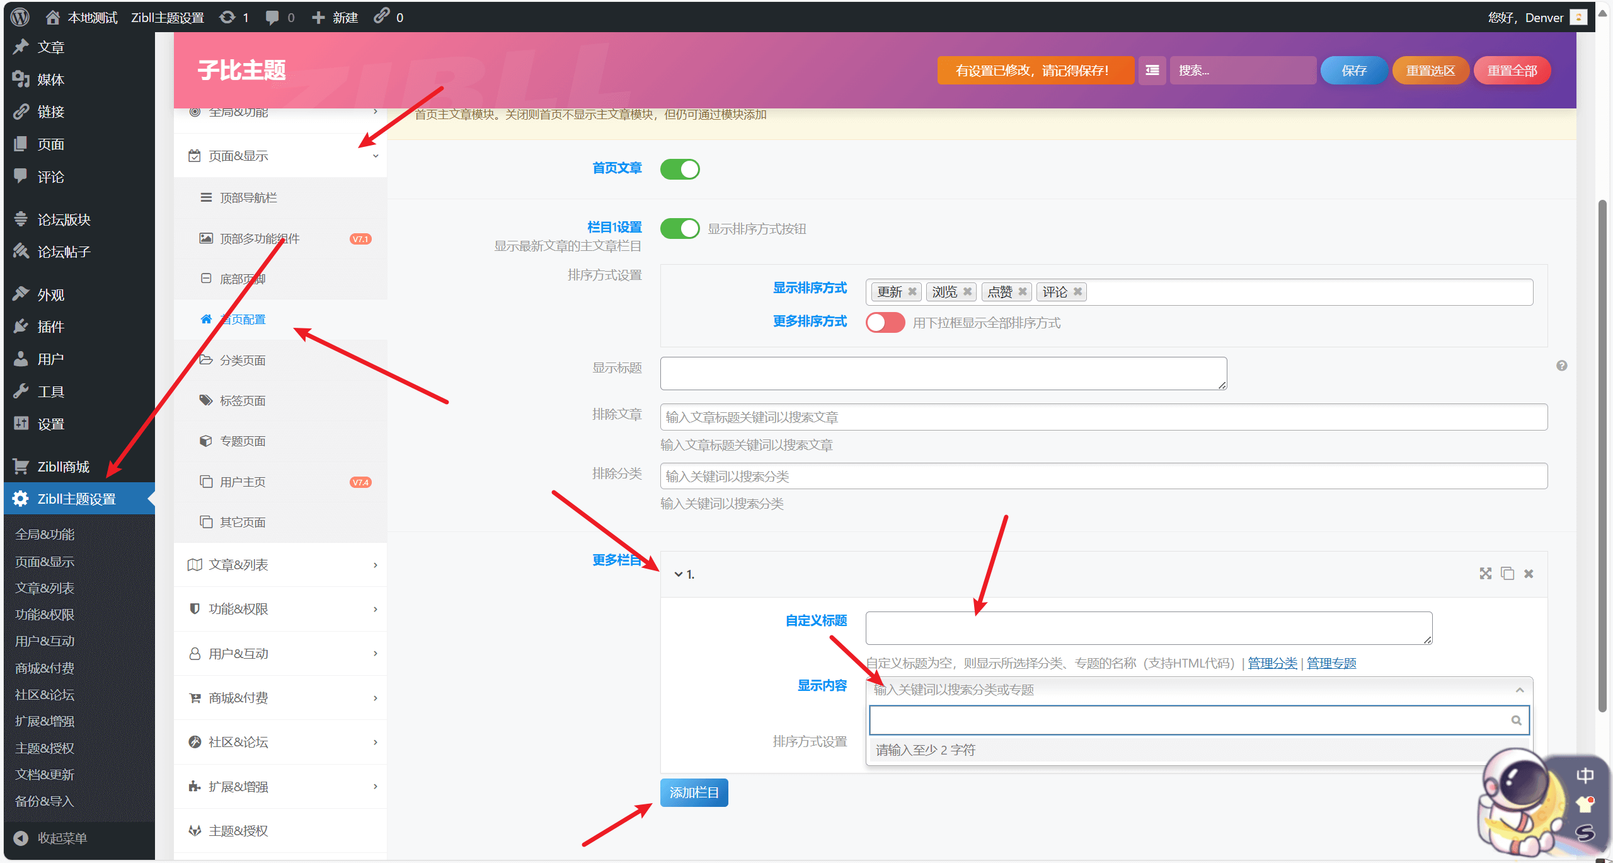Open the site home icon 本地测试
Image resolution: width=1613 pixels, height=863 pixels.
53,17
